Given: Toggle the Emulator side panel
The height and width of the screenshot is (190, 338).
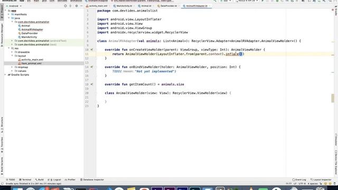Looking at the screenshot, I should pyautogui.click(x=336, y=139).
